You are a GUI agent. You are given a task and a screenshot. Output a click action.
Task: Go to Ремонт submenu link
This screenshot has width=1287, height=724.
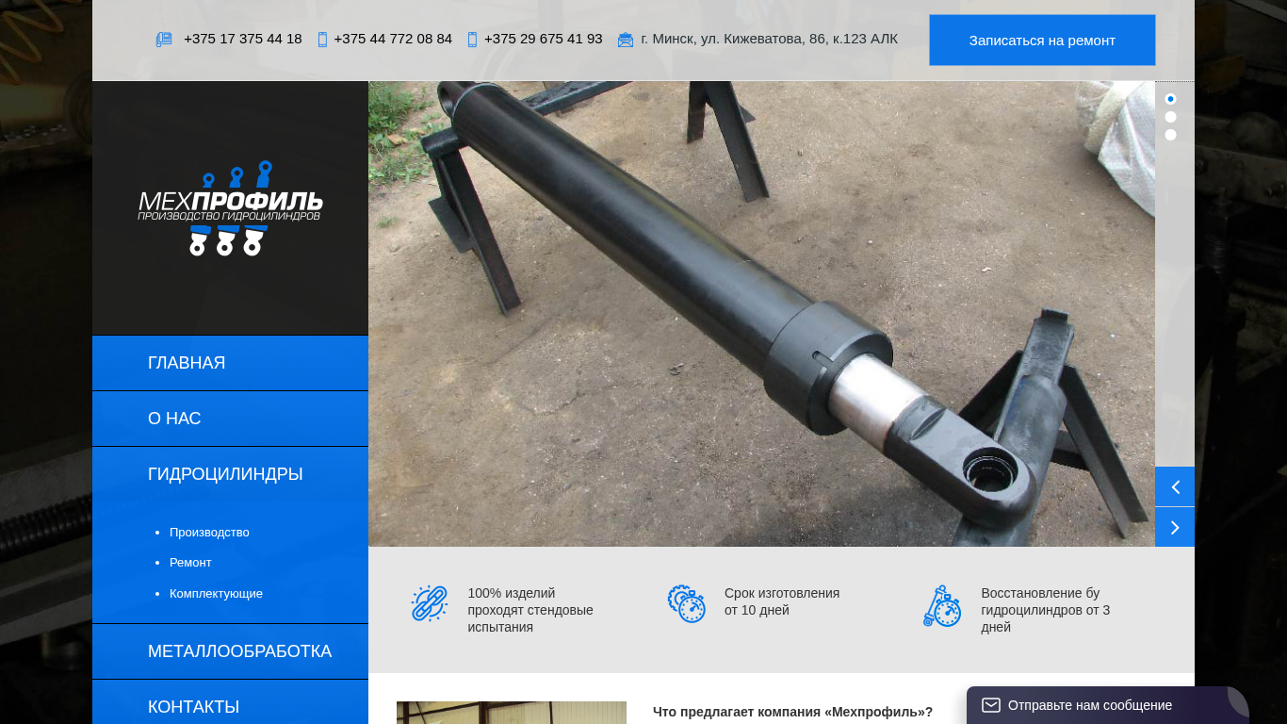[190, 563]
